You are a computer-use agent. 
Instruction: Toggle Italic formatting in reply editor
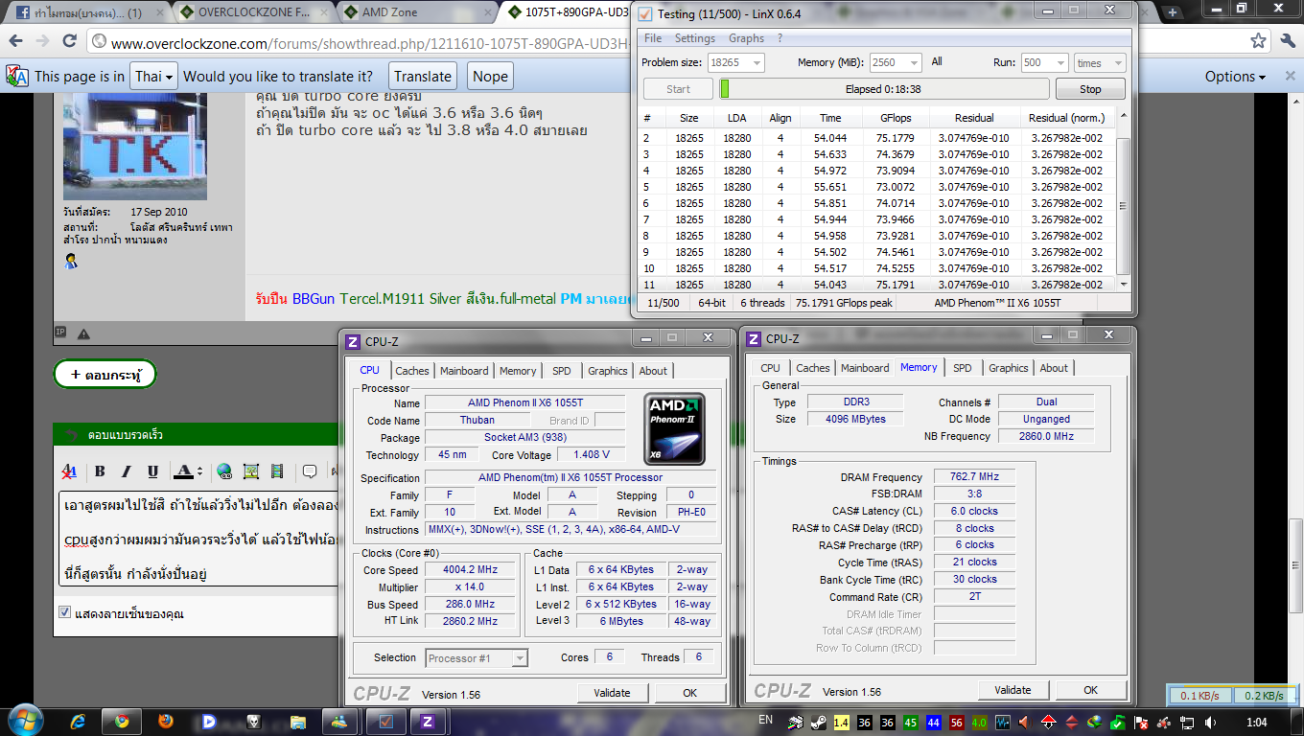pos(126,471)
